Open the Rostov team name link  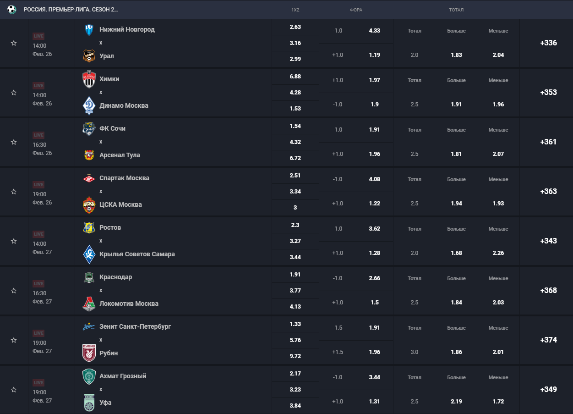110,227
